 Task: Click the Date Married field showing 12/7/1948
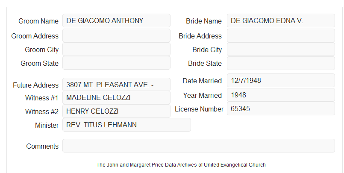point(281,80)
